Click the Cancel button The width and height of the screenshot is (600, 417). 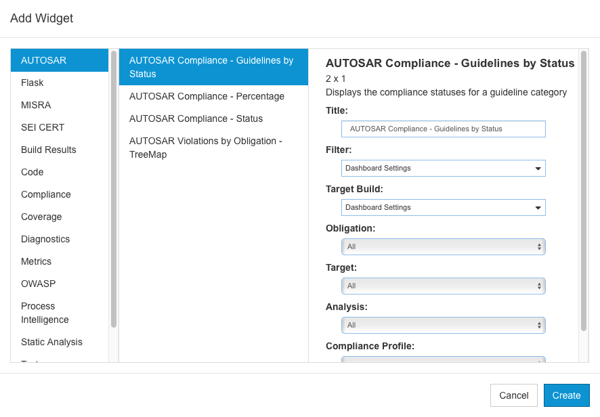pos(514,395)
